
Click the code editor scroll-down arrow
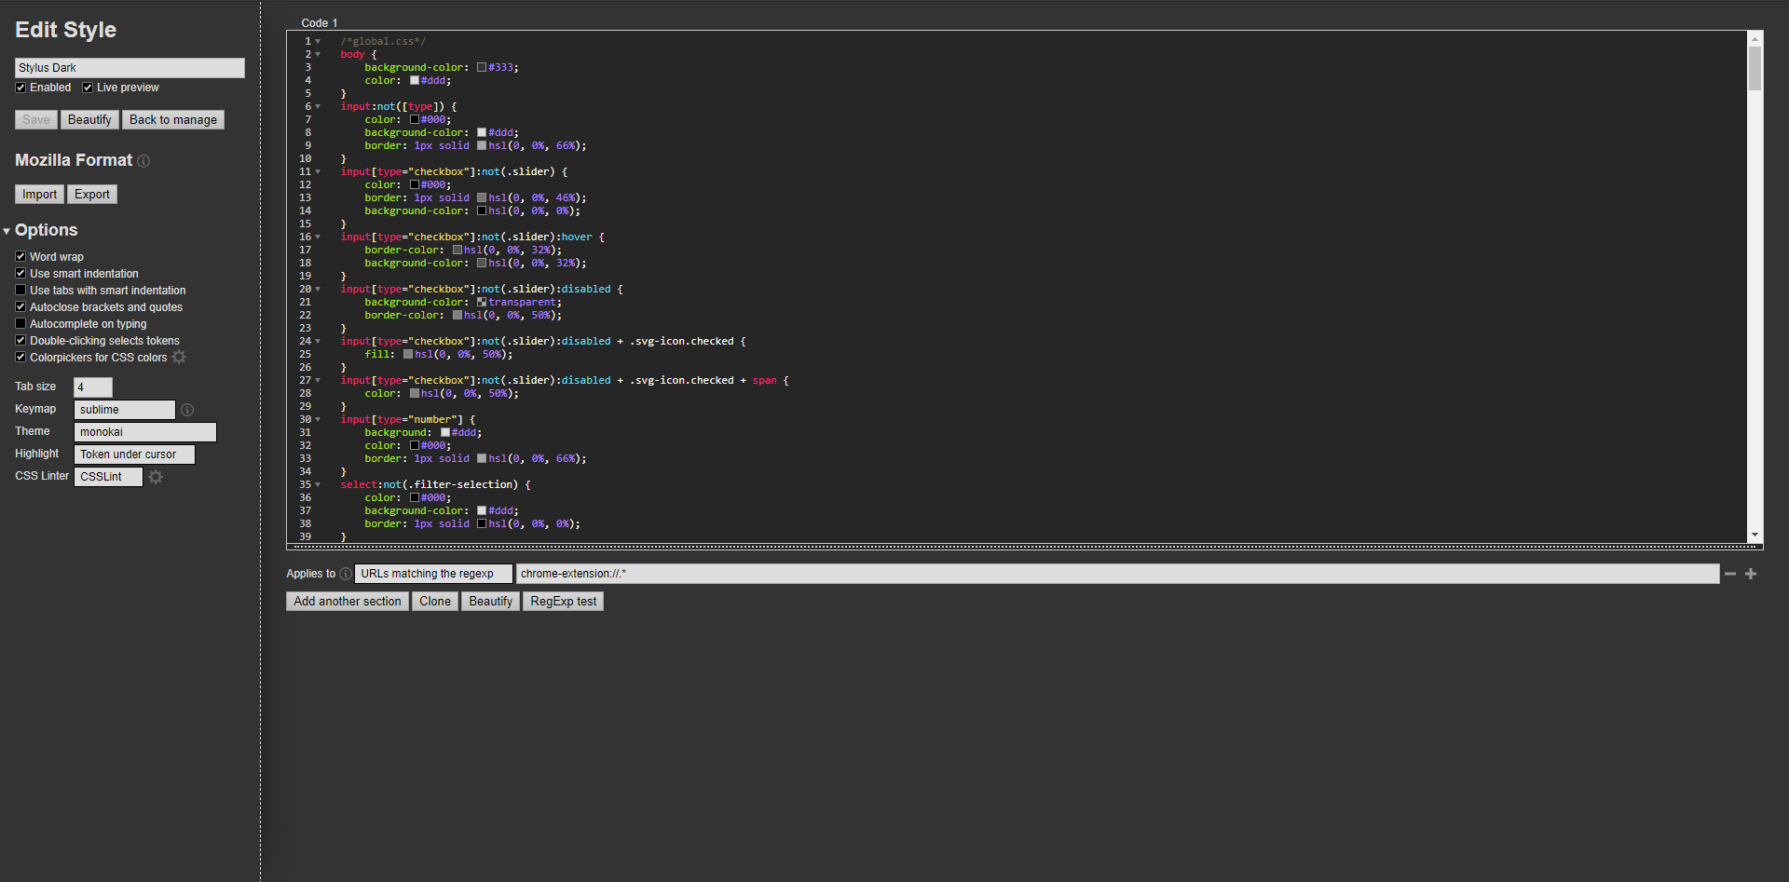coord(1755,535)
